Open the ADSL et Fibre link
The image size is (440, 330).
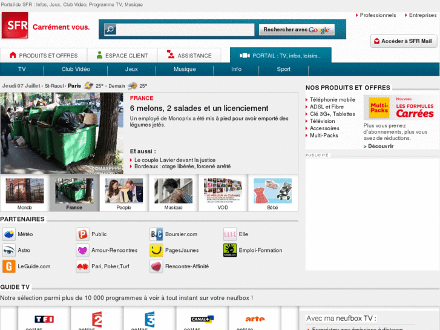pos(327,107)
